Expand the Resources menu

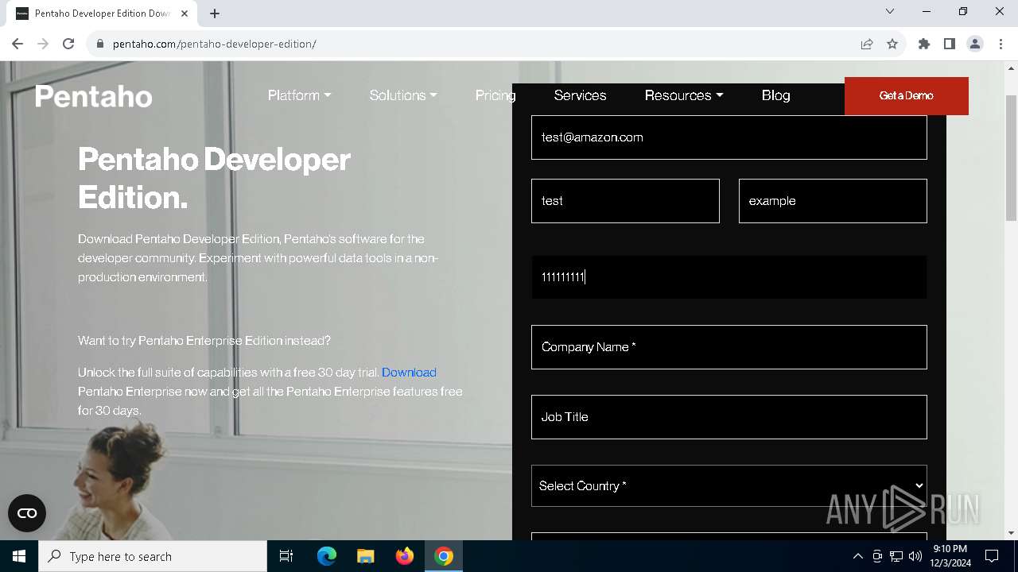point(684,95)
